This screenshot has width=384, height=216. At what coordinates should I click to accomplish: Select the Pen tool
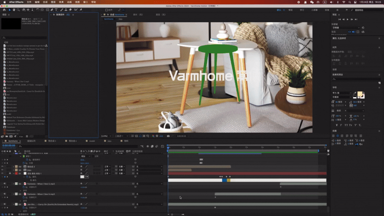point(52,10)
